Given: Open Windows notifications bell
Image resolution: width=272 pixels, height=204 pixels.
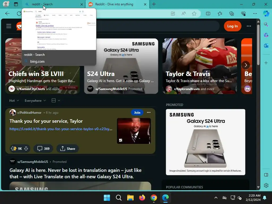Looking at the screenshot, I should coord(265,198).
